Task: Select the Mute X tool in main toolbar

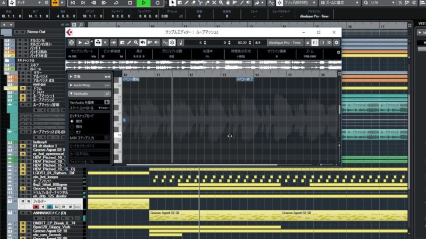Action: pyautogui.click(x=214, y=3)
